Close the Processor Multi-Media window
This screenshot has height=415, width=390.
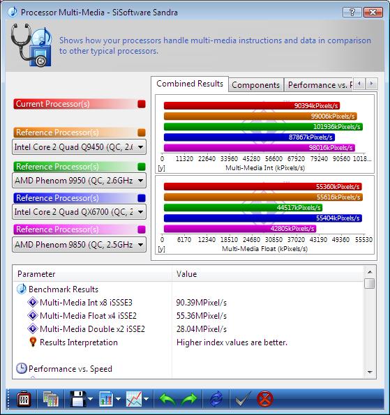coord(373,12)
